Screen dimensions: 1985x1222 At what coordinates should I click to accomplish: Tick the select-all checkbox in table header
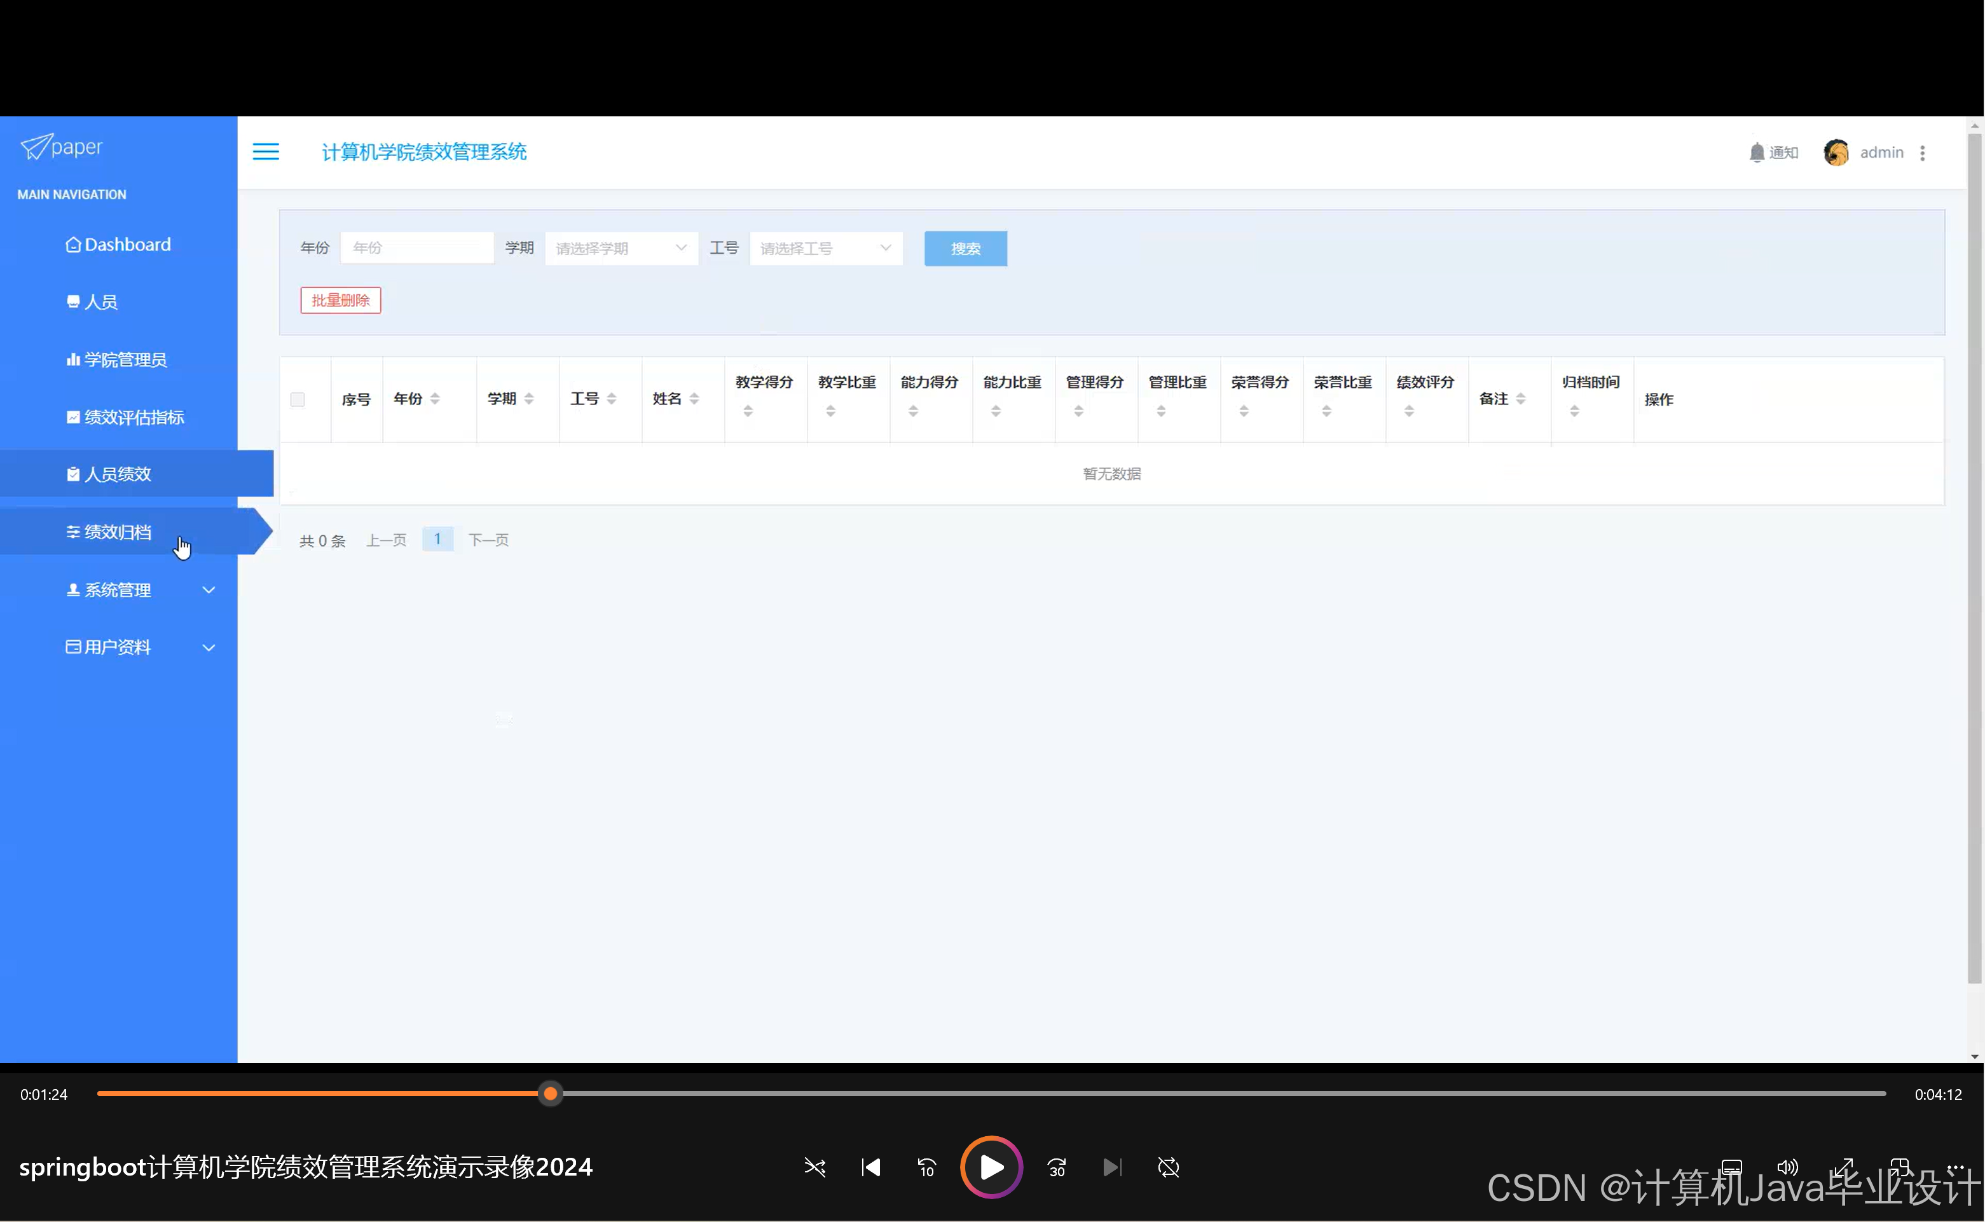[x=298, y=399]
